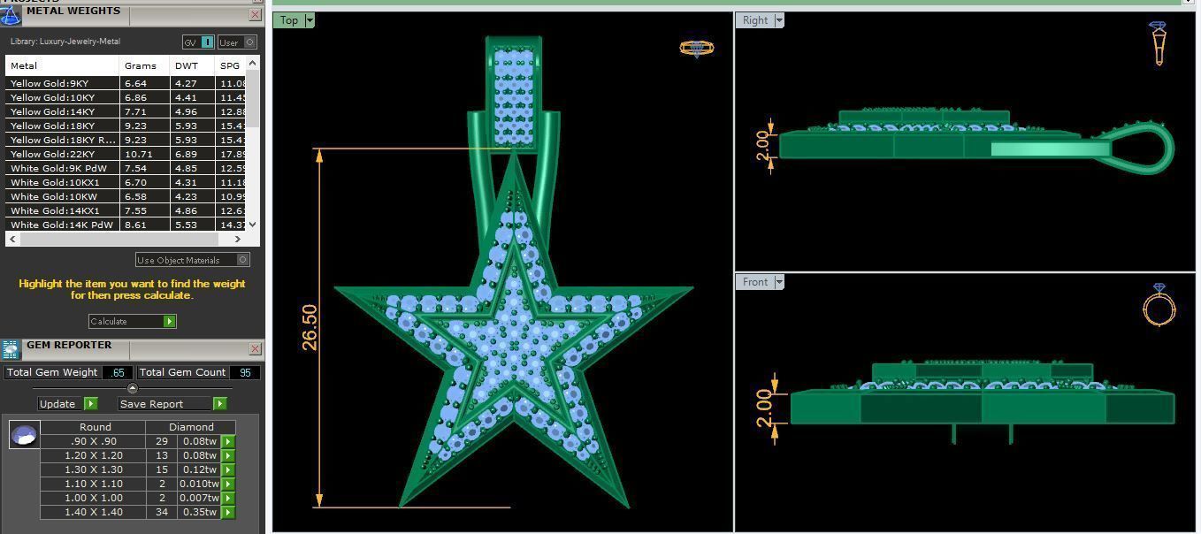This screenshot has height=534, width=1201.
Task: Click green arrow for 1.10 X 1.10 row
Action: [x=228, y=484]
